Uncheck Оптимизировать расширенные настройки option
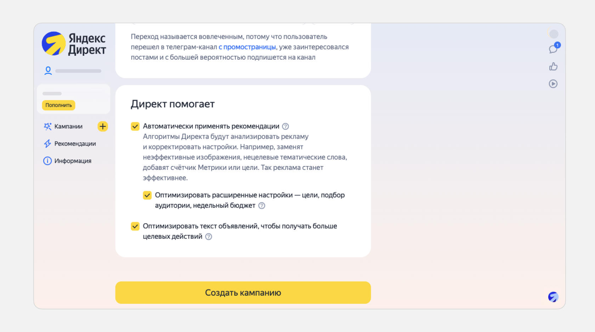 (147, 195)
